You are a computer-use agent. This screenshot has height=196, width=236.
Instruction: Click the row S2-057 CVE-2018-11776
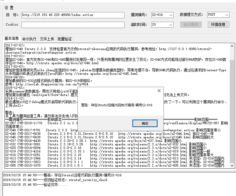tap(116, 125)
